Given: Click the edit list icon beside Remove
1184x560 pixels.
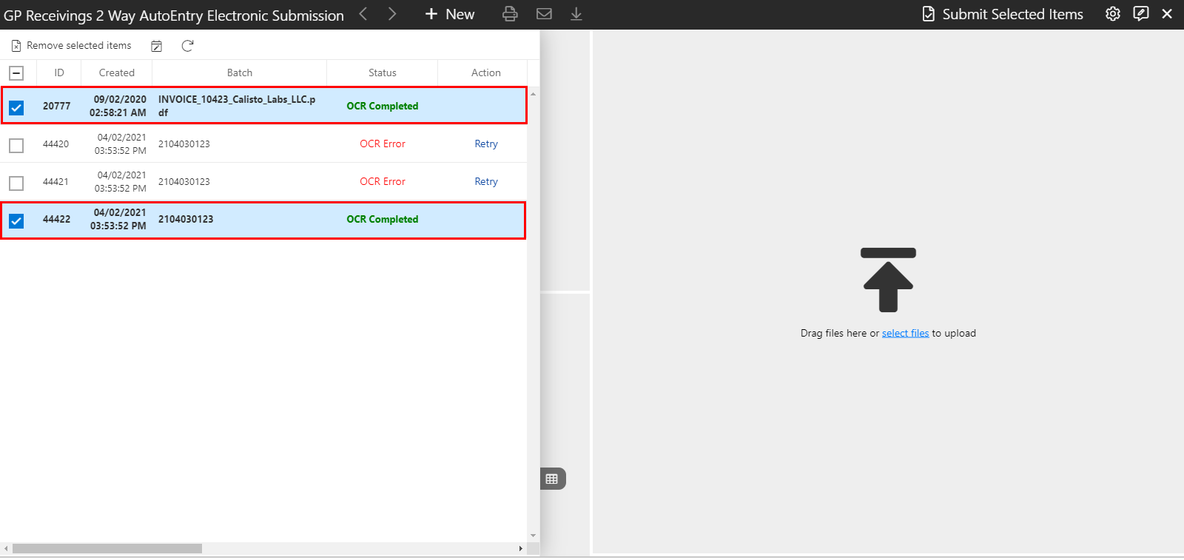Looking at the screenshot, I should tap(157, 46).
